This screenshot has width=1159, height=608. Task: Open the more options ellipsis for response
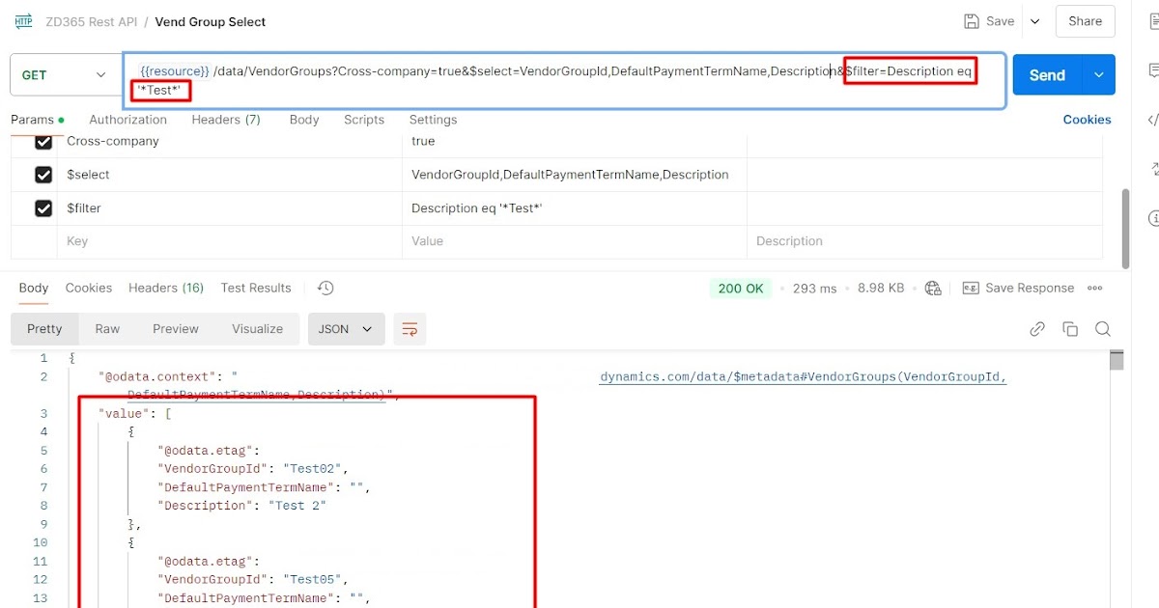coord(1095,288)
